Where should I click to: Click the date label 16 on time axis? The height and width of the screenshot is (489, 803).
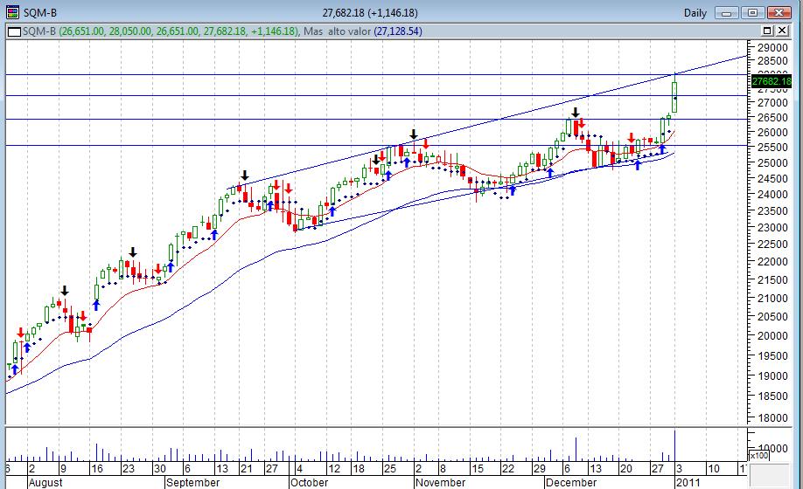(x=97, y=469)
